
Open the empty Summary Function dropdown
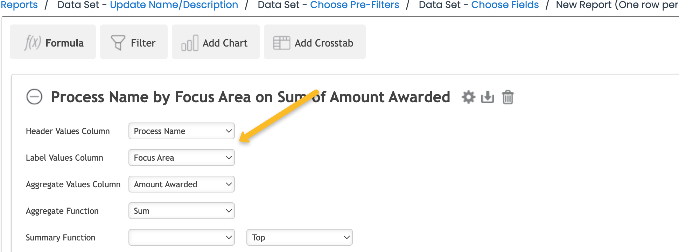182,237
